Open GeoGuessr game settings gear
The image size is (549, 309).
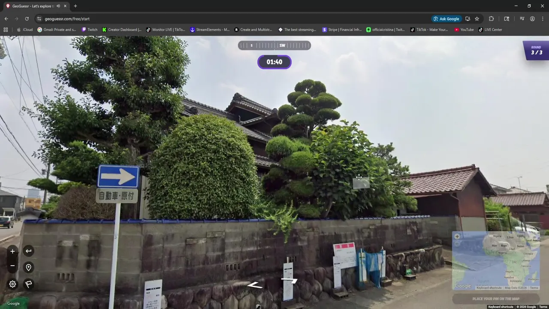point(12,284)
